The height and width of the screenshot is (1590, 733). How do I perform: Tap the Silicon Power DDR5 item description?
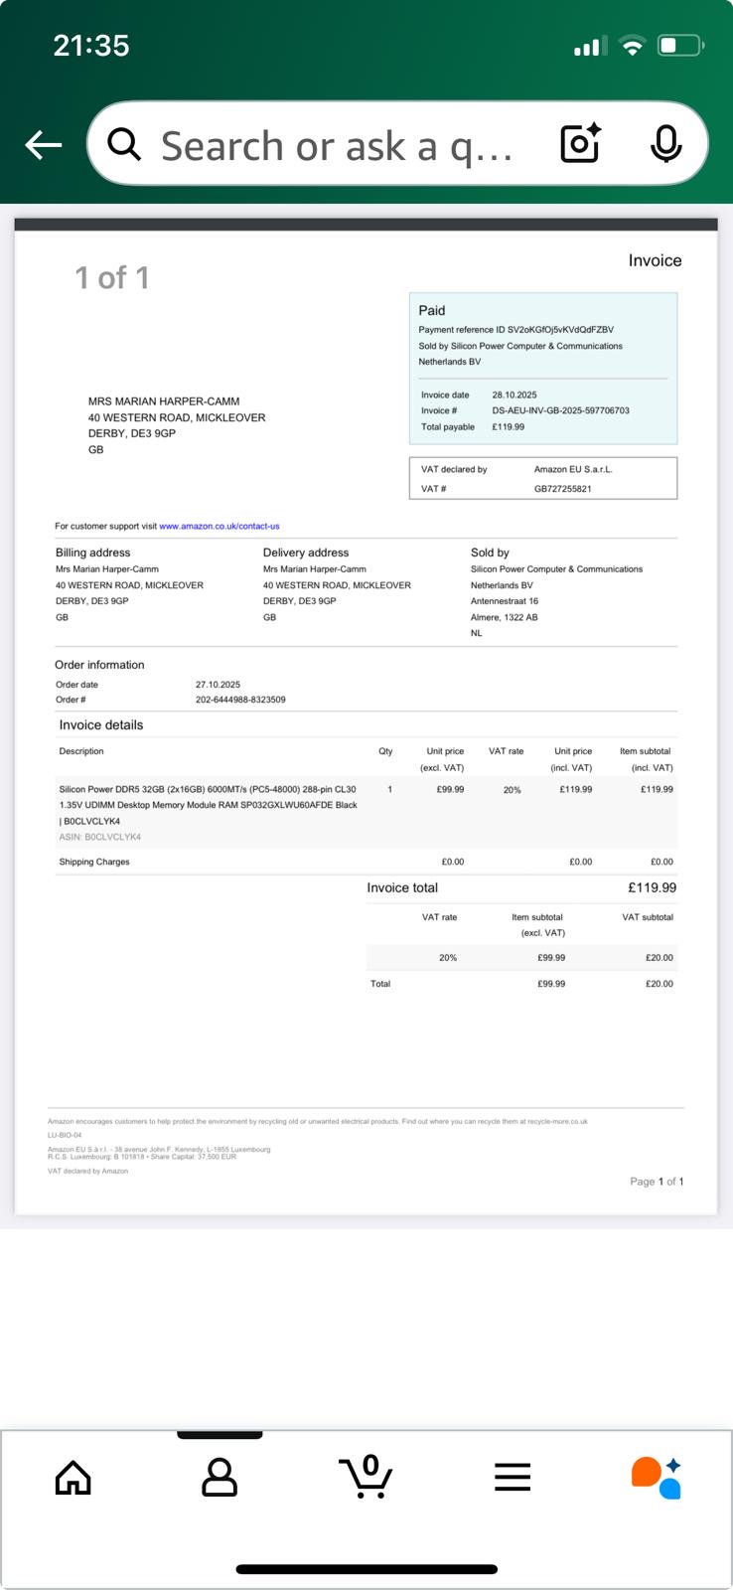click(x=208, y=805)
